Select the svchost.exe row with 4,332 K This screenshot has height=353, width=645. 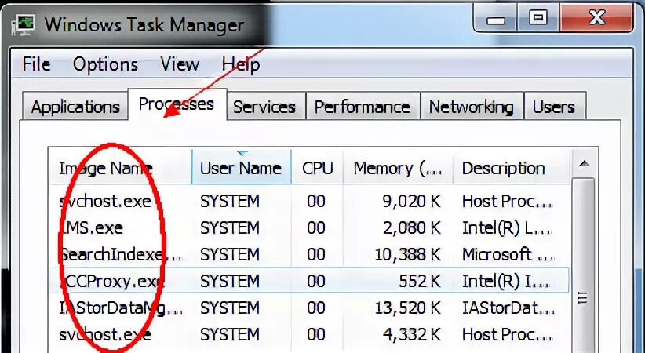point(309,334)
